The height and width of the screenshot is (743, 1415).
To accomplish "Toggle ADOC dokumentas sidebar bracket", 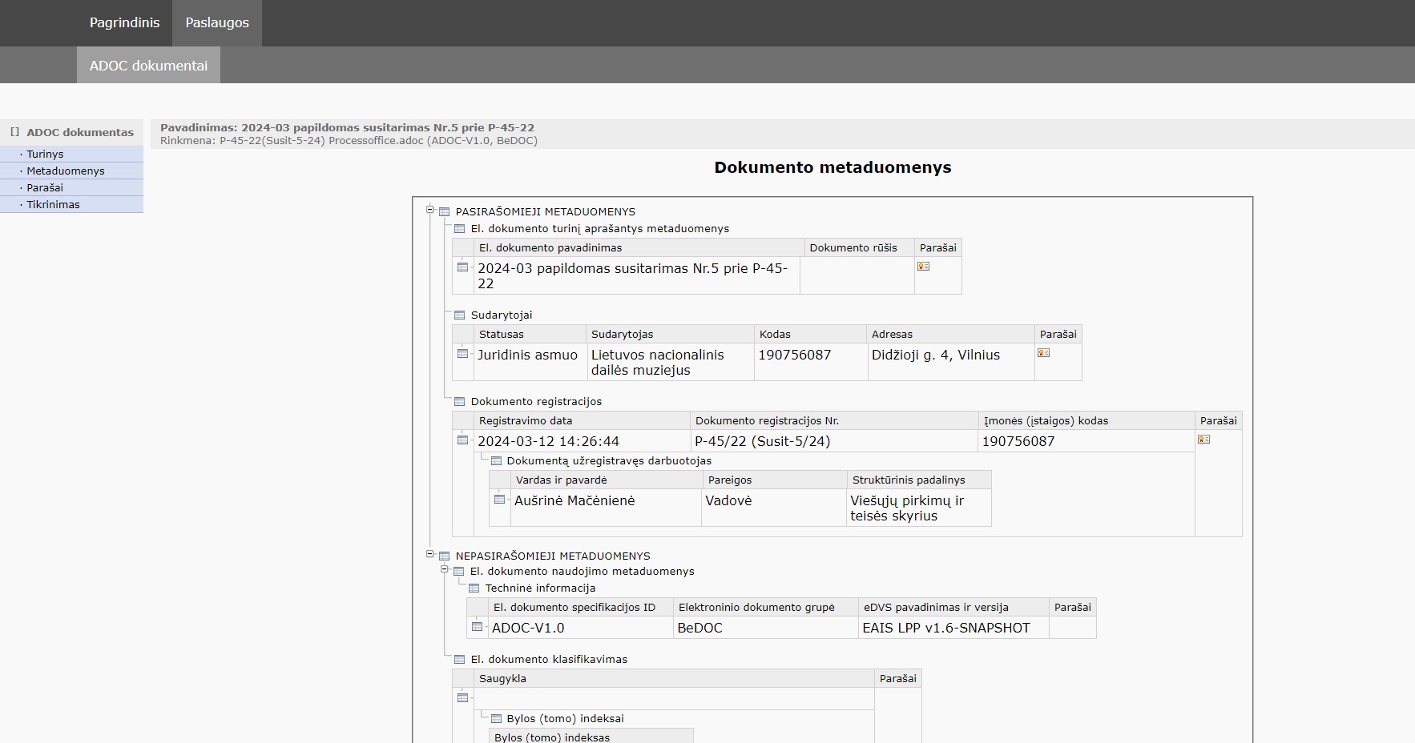I will coord(14,132).
